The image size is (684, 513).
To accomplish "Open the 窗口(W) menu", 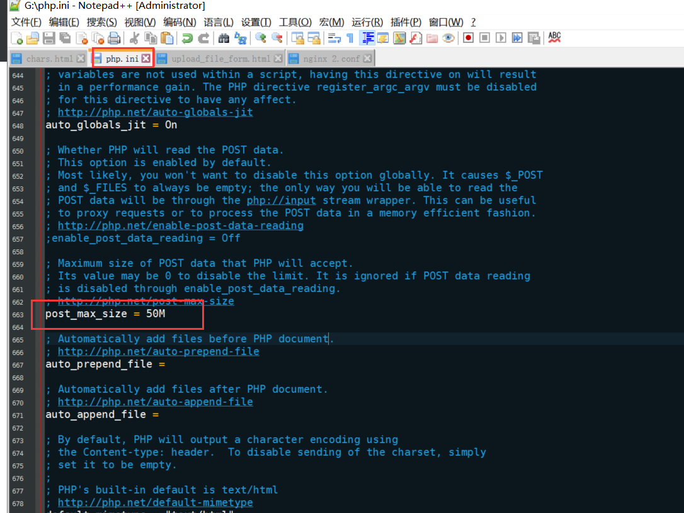I will point(446,22).
